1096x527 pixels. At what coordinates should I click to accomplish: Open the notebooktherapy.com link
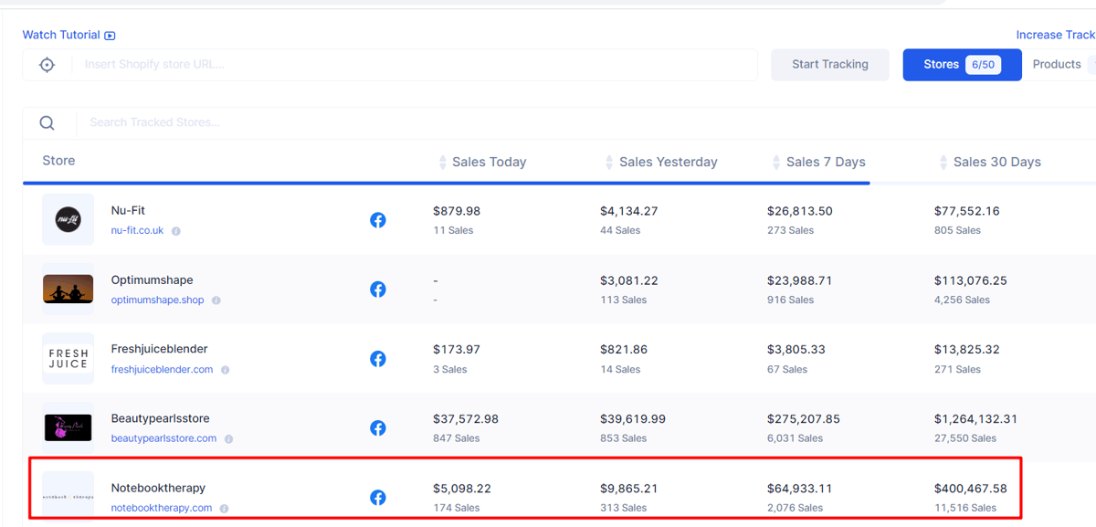162,509
